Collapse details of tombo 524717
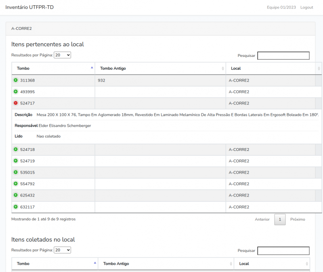 (16, 103)
